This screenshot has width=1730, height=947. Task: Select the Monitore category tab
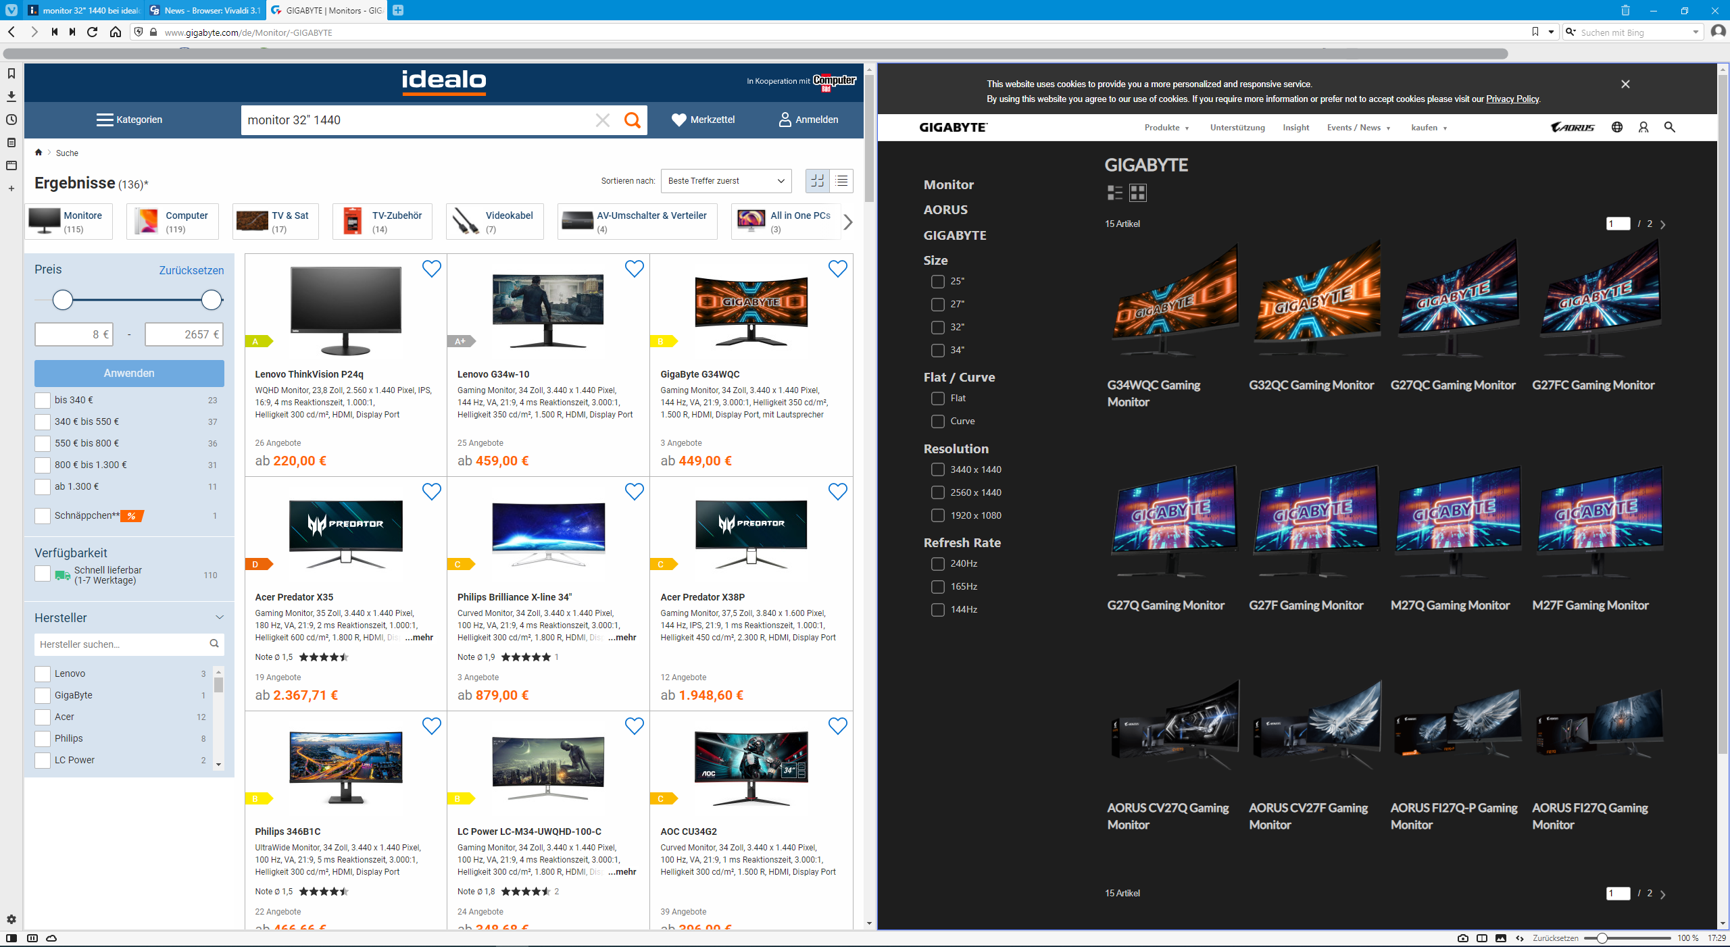[x=68, y=222]
